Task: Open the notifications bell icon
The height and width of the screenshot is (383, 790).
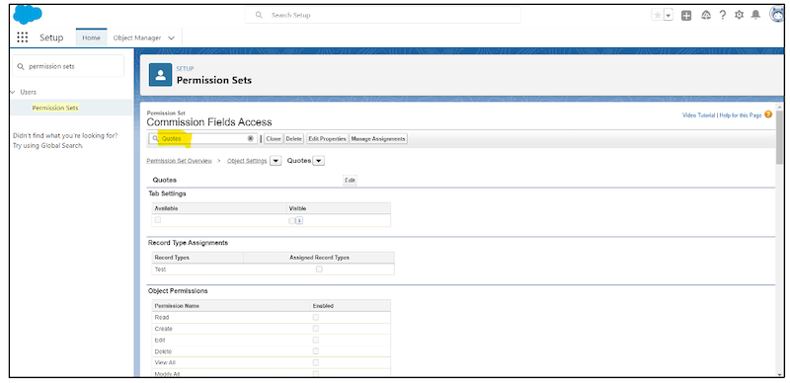Action: click(x=755, y=15)
